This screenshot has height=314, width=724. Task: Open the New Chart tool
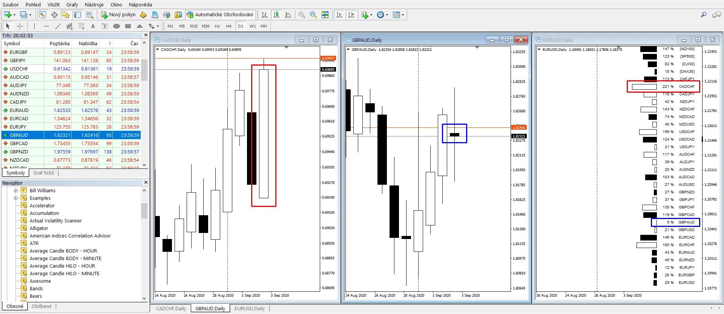pos(8,15)
